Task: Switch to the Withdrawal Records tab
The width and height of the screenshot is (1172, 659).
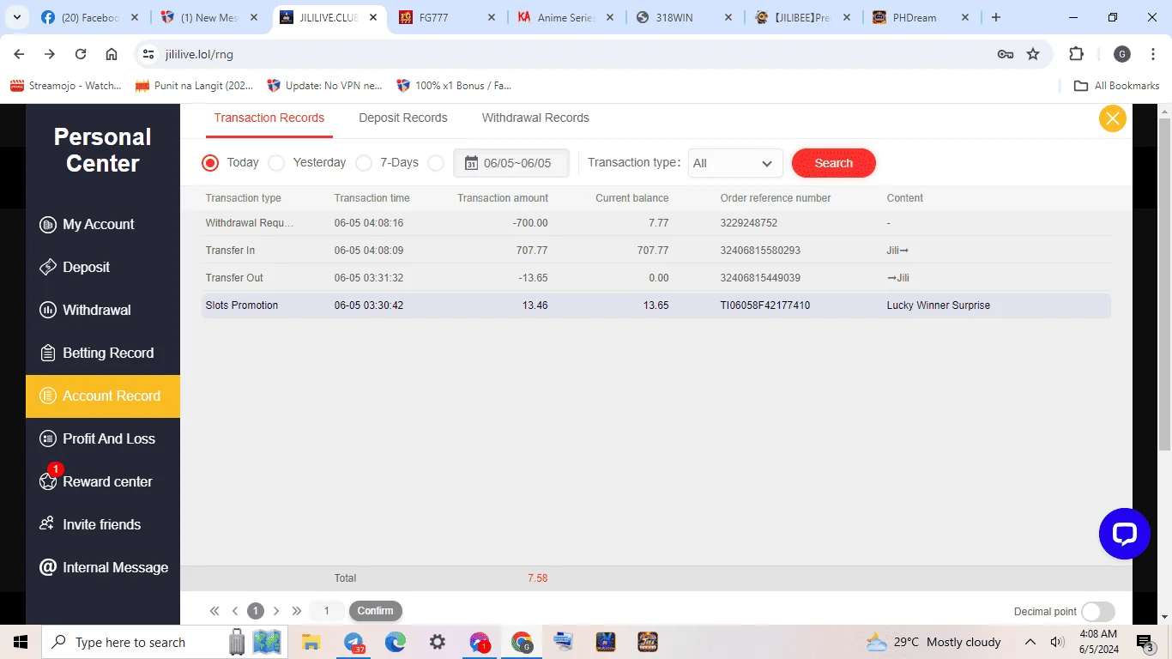Action: pyautogui.click(x=535, y=118)
